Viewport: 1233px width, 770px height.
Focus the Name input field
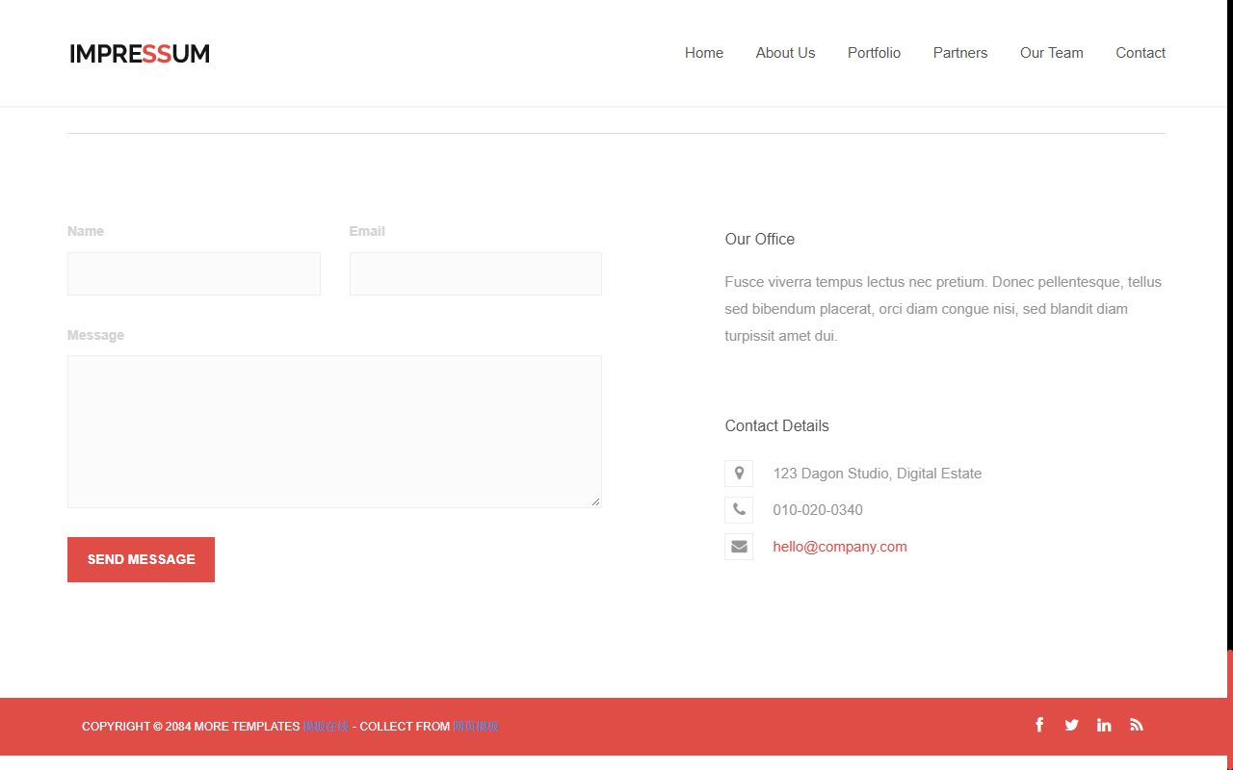pos(194,273)
